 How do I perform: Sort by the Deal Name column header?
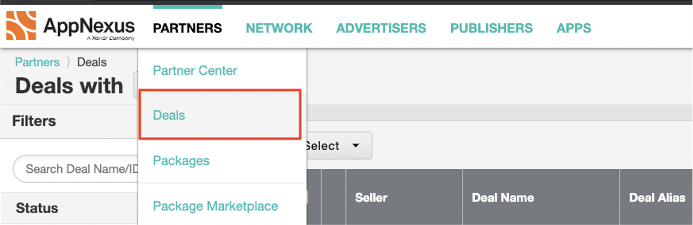point(503,198)
